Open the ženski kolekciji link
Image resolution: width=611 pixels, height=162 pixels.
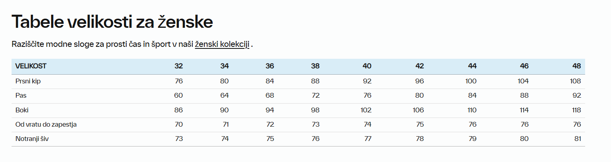pos(222,44)
